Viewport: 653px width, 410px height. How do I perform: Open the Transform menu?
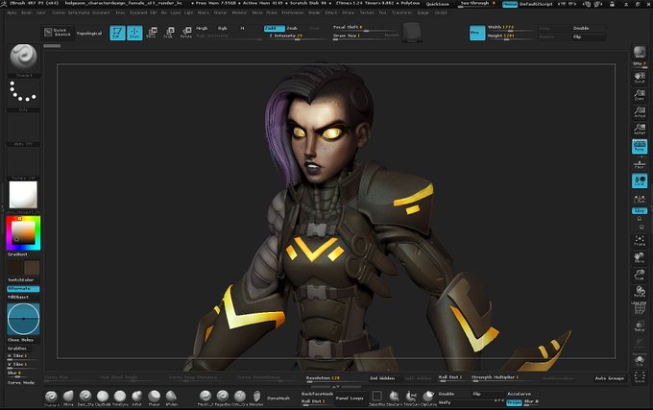click(401, 12)
